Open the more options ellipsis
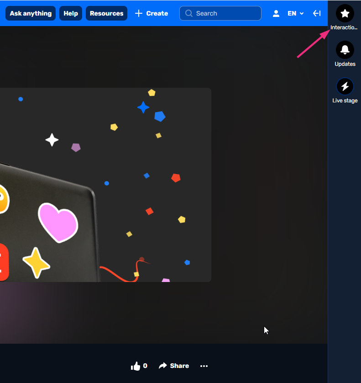This screenshot has width=361, height=383. pyautogui.click(x=204, y=366)
